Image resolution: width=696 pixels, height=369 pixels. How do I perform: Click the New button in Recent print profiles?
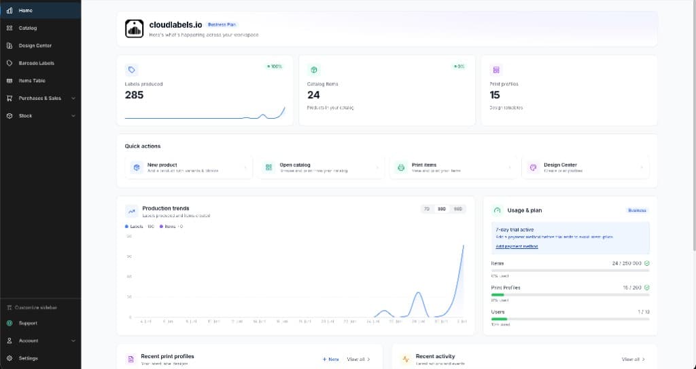[x=331, y=360]
